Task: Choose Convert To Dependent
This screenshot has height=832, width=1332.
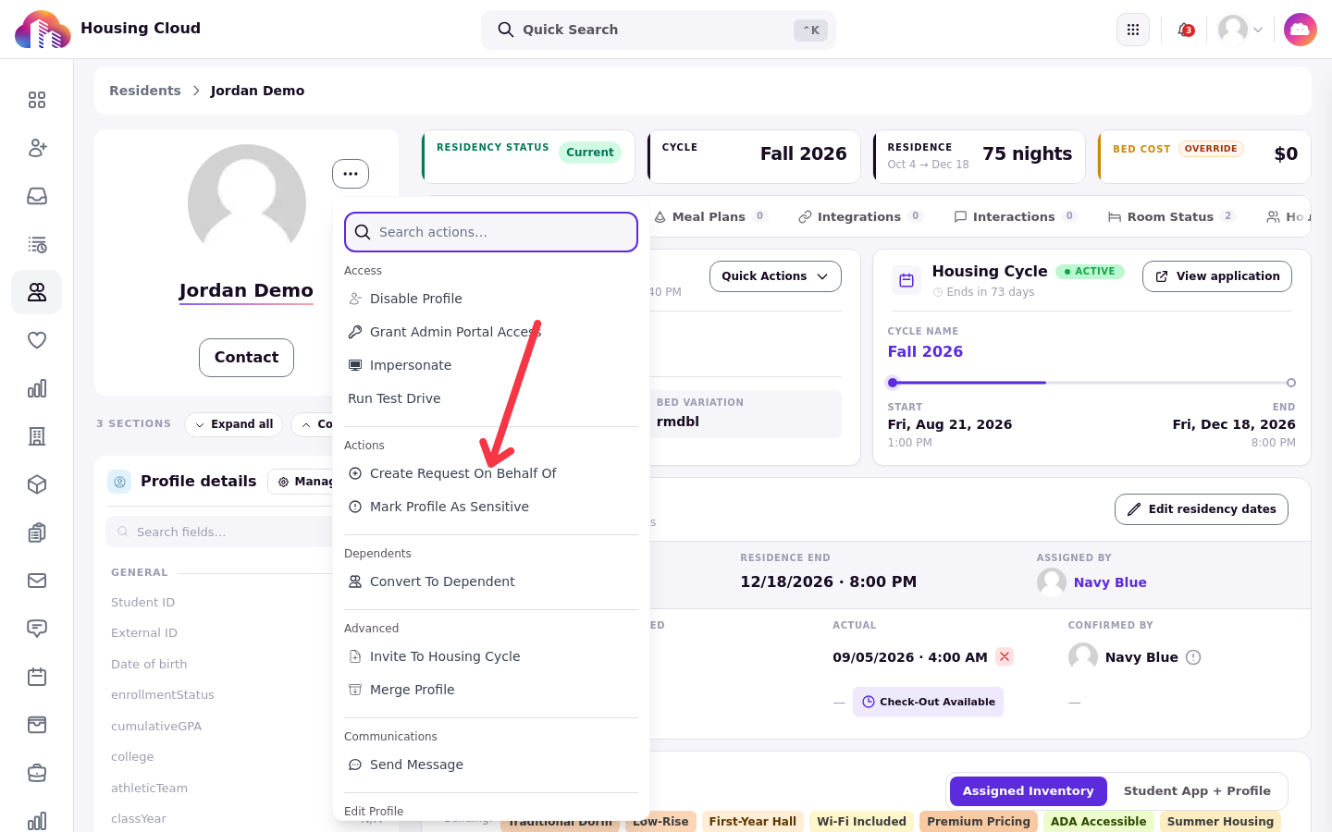Action: pos(491,581)
